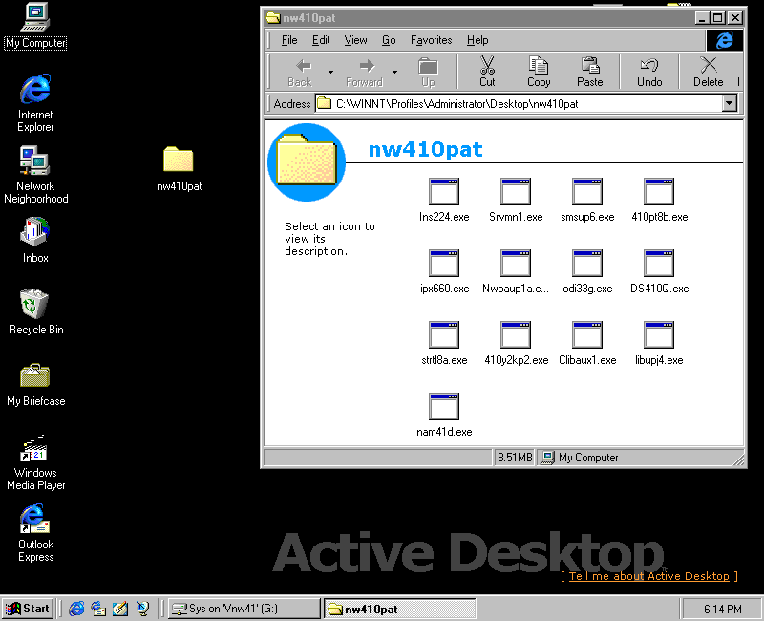Select the smsup6.exe file
The image size is (764, 621).
click(x=587, y=200)
